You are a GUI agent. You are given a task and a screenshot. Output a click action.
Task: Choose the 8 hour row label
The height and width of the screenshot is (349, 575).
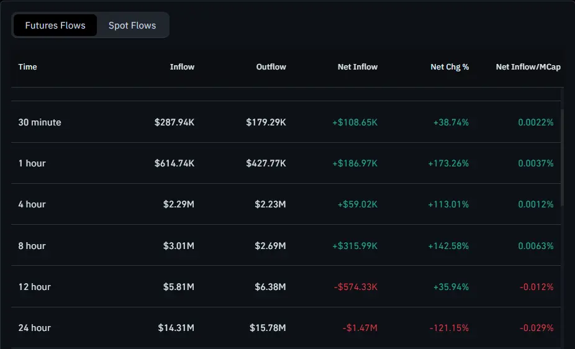click(32, 246)
